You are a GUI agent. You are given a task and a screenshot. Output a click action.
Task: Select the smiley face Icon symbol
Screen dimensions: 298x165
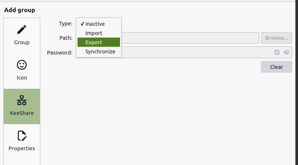[22, 65]
